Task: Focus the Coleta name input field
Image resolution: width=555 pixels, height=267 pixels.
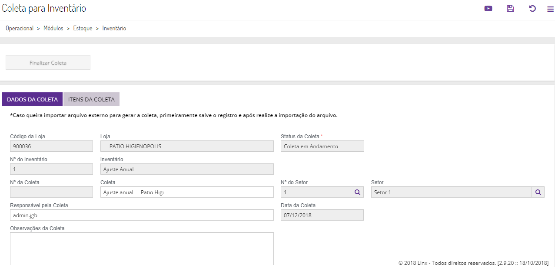Action: 187,192
